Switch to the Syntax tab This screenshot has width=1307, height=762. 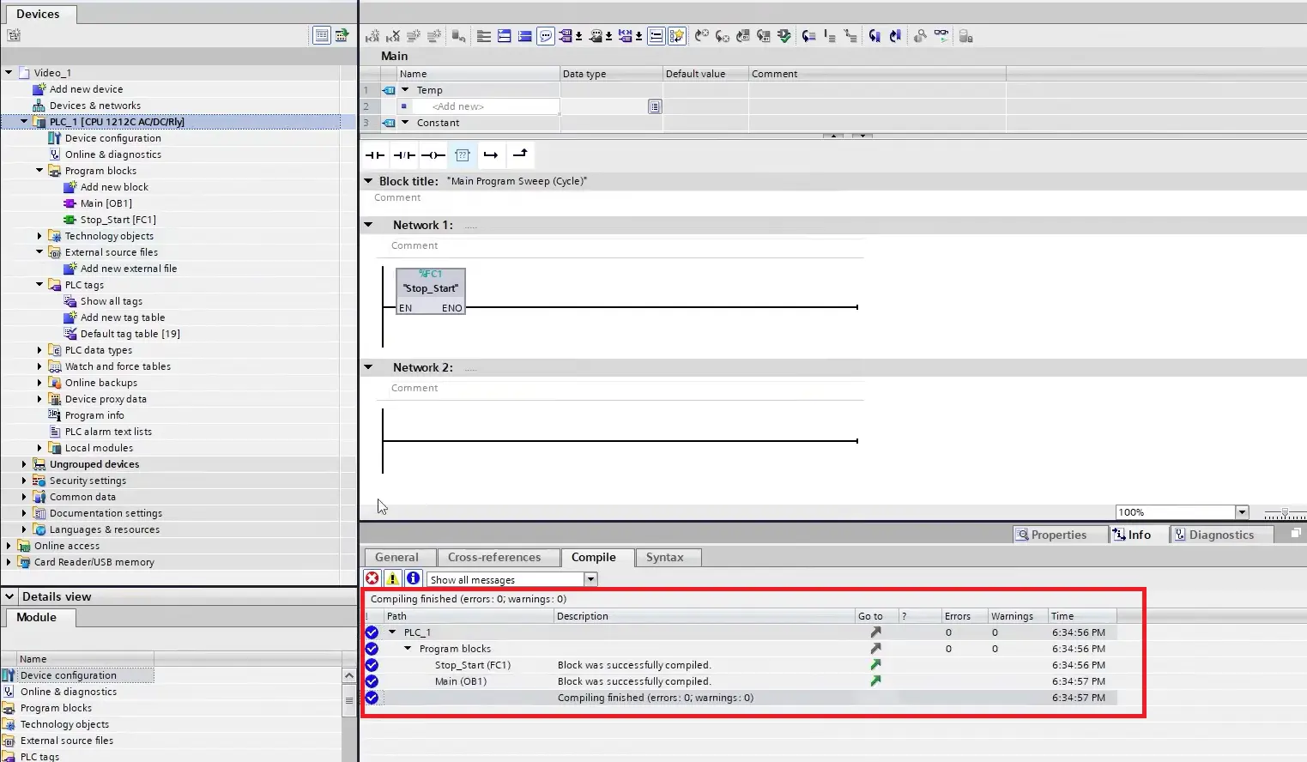coord(667,557)
